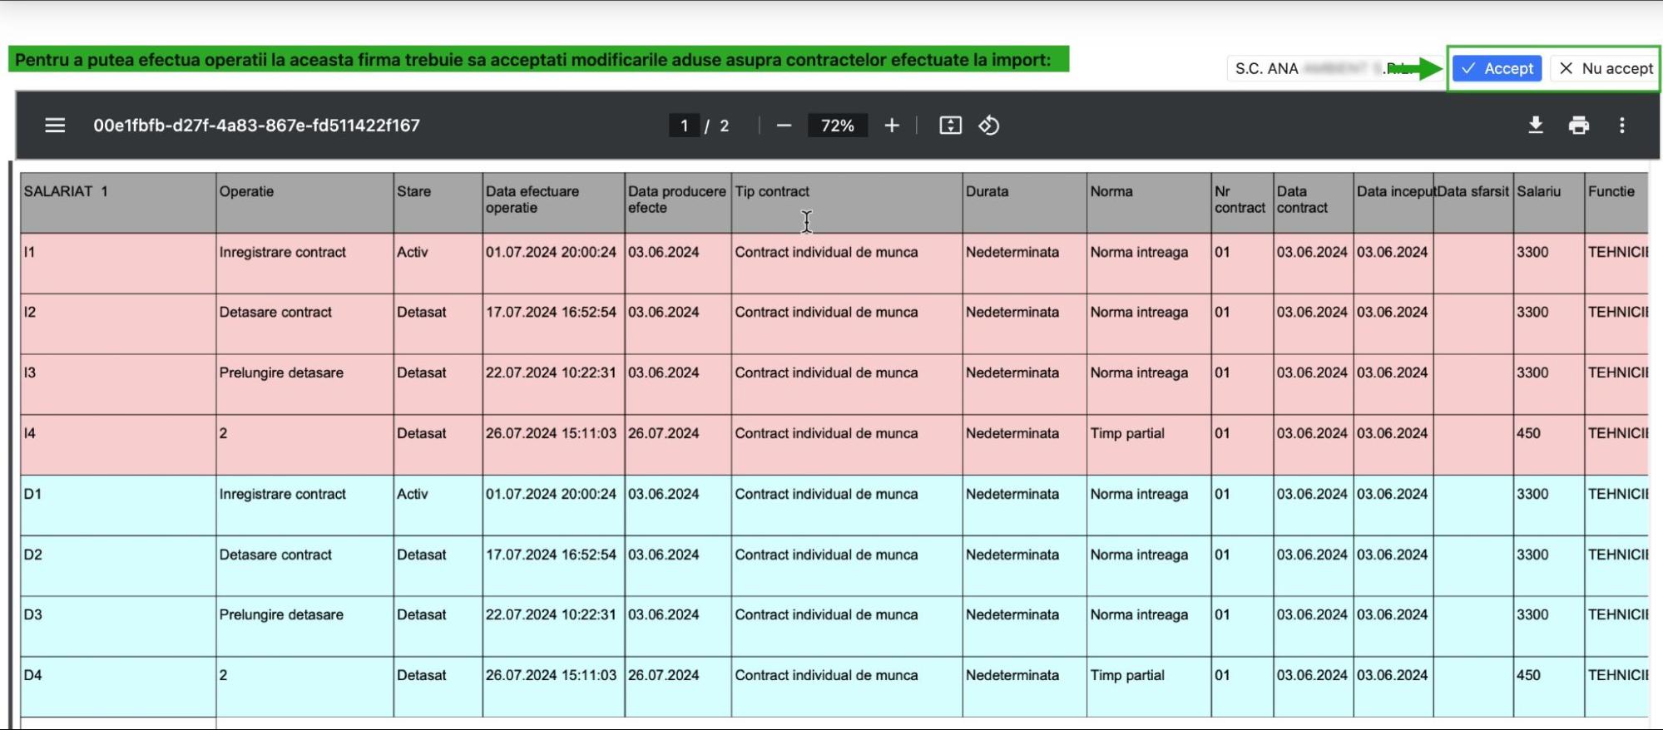Print the PDF document

point(1579,126)
